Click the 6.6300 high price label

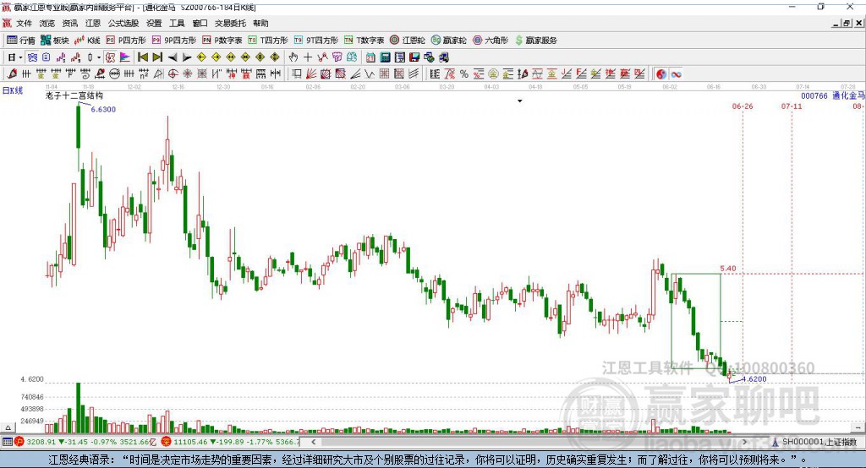pyautogui.click(x=103, y=109)
